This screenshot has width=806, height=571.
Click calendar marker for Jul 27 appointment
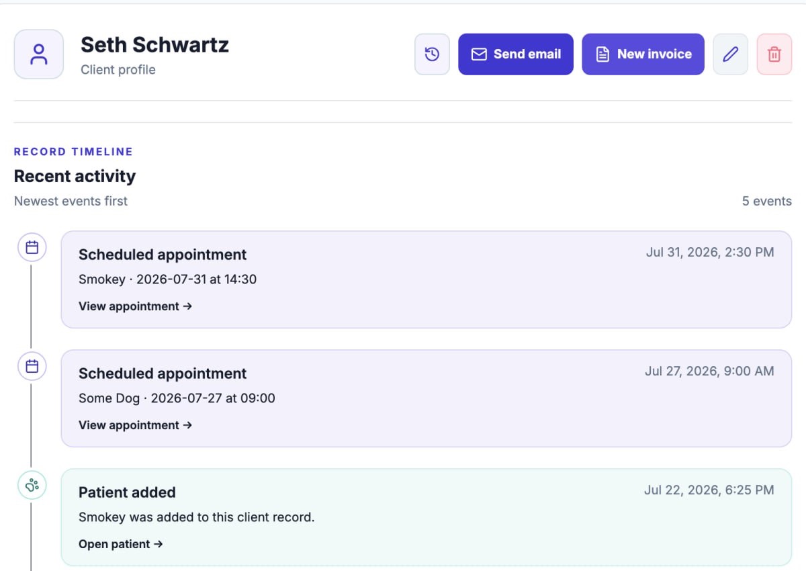[x=32, y=366]
